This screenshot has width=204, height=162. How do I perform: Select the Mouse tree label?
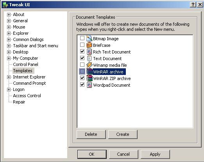(x=19, y=27)
